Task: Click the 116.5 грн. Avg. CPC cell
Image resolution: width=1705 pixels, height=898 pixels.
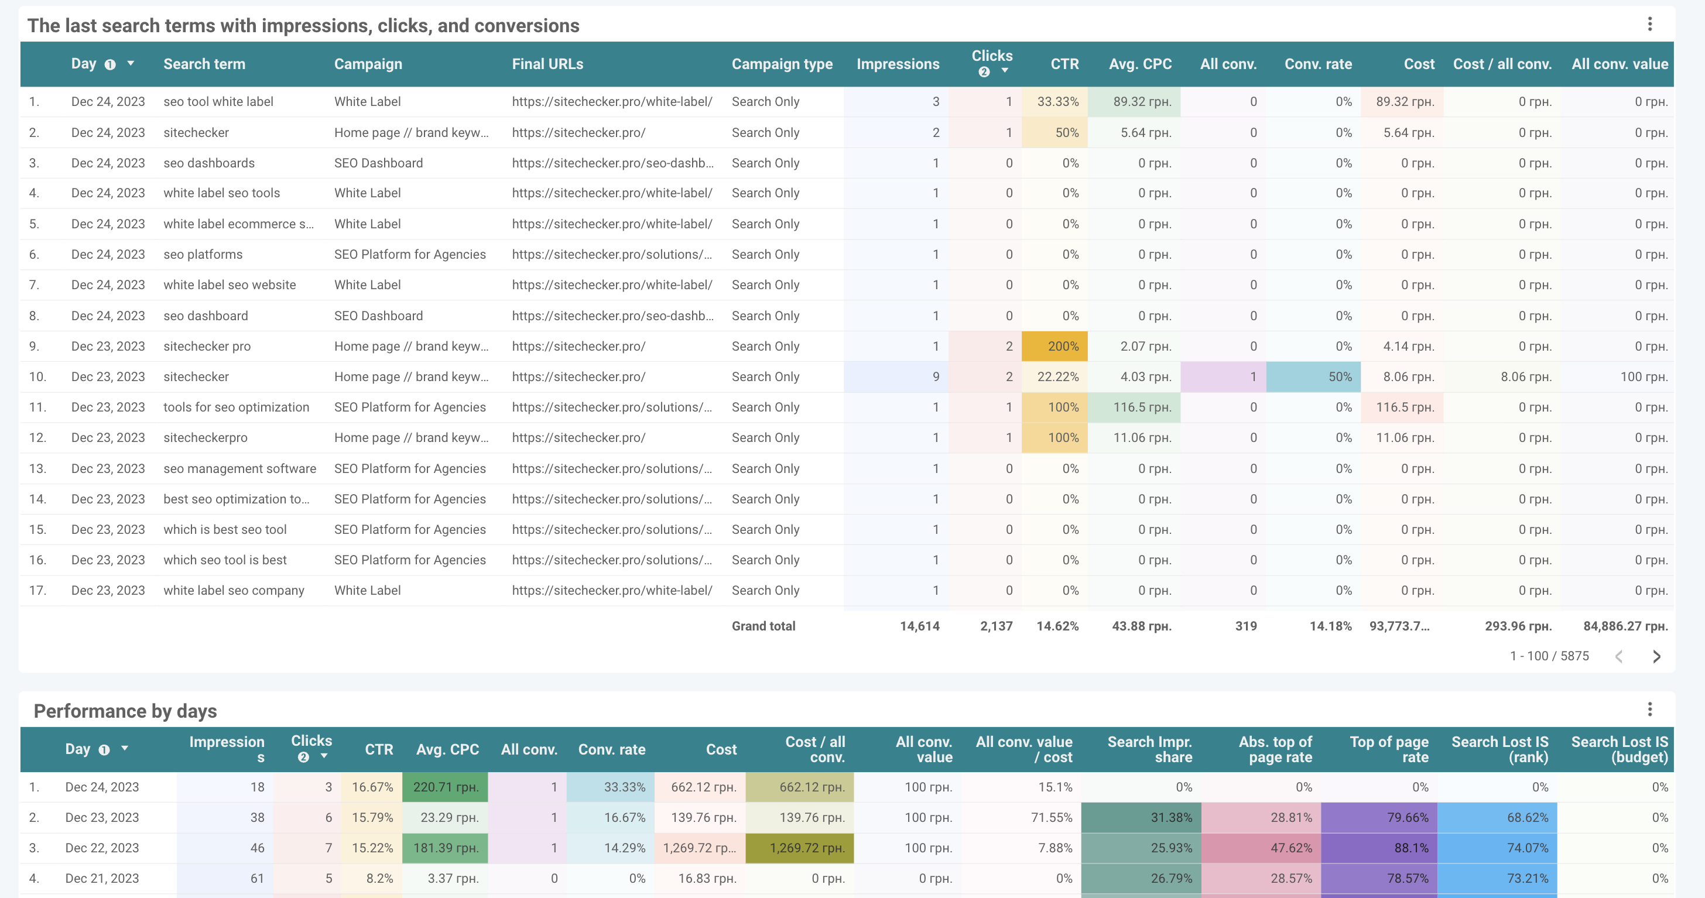Action: (1134, 407)
